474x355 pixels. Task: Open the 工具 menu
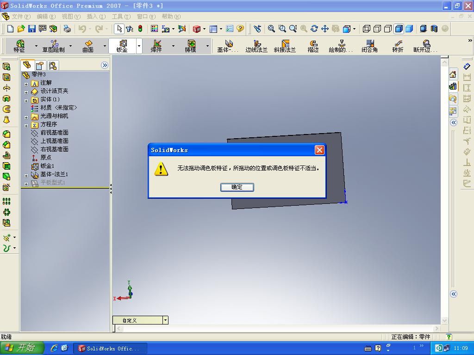tap(121, 17)
